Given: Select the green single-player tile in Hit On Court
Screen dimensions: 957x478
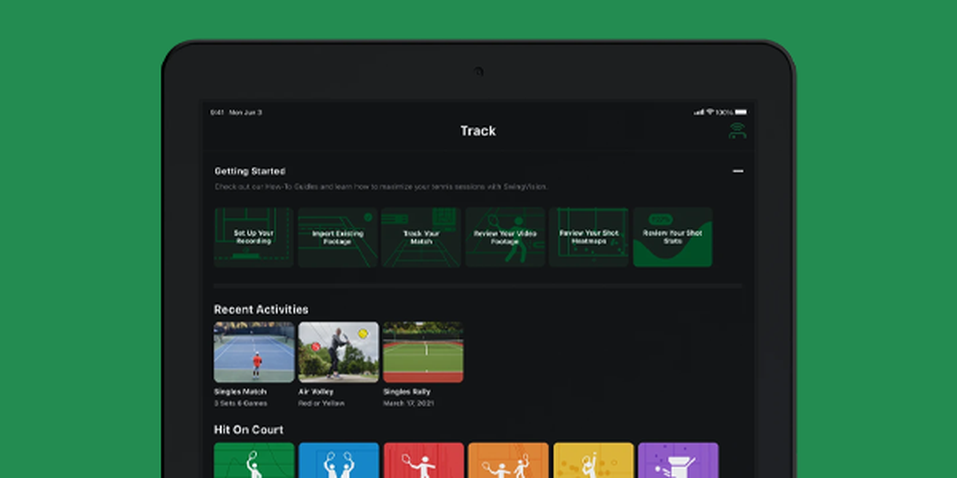Looking at the screenshot, I should tap(254, 460).
